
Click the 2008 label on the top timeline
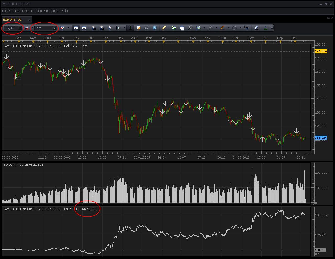pos(47,38)
